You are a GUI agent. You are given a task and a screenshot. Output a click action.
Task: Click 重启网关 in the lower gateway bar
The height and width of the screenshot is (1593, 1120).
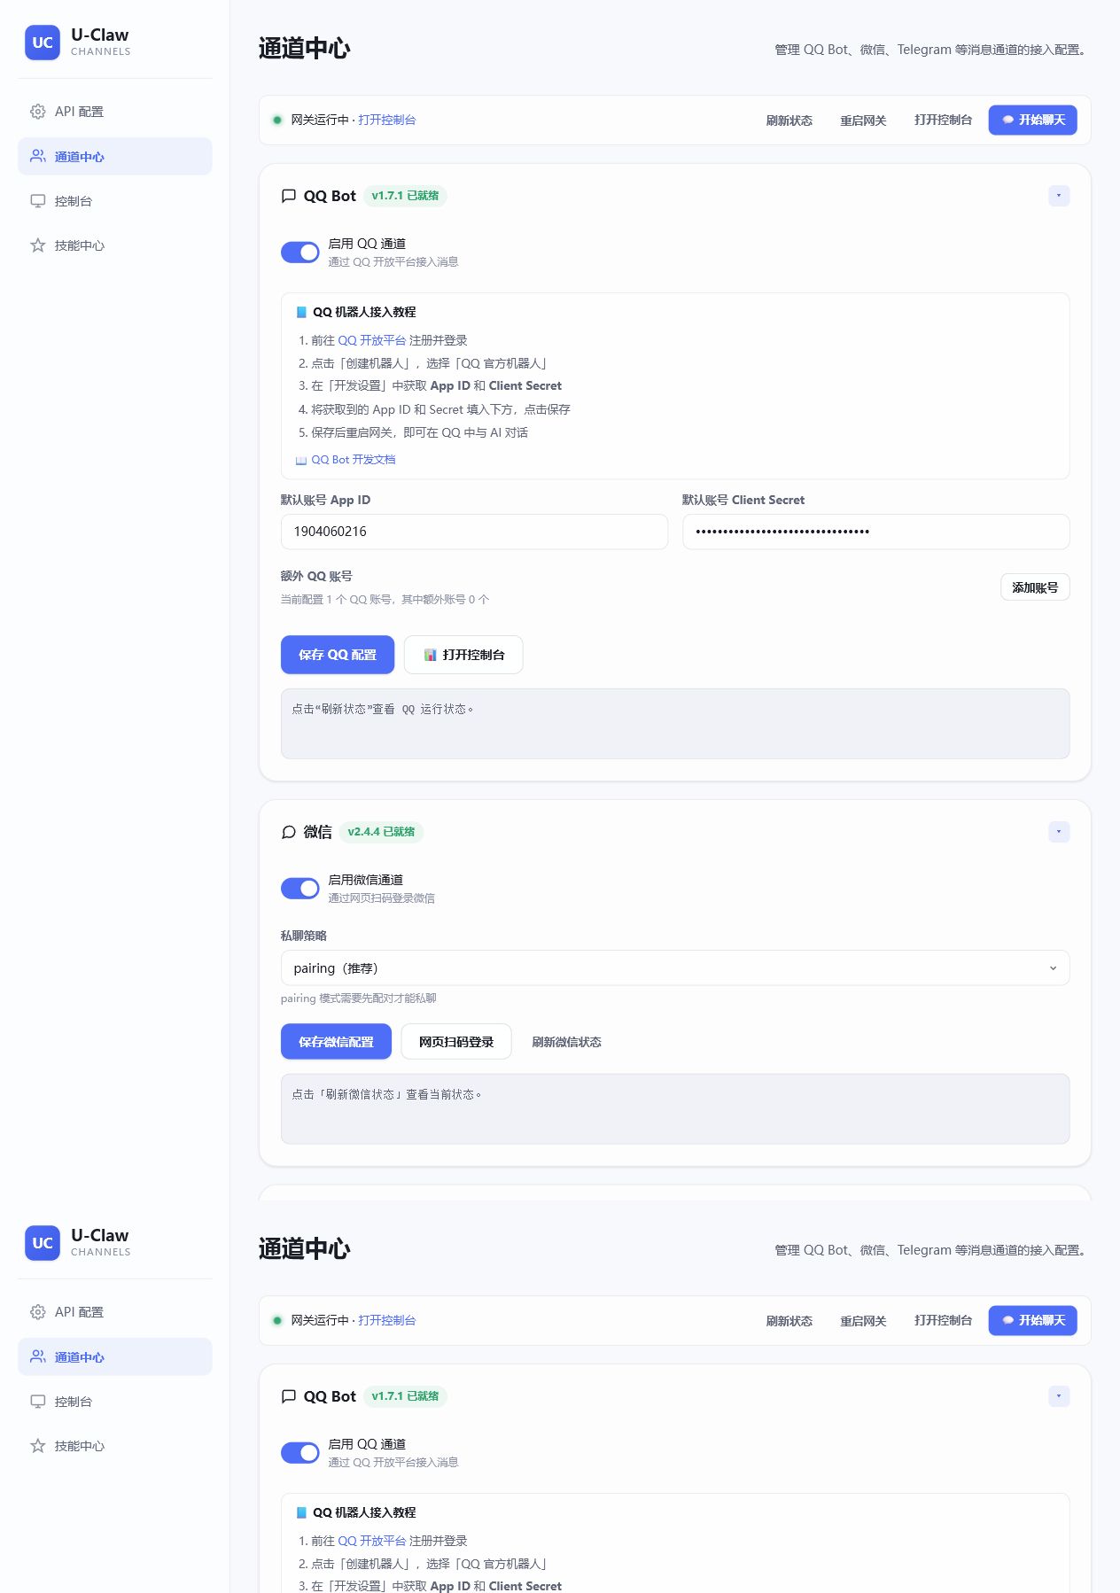(x=863, y=1321)
